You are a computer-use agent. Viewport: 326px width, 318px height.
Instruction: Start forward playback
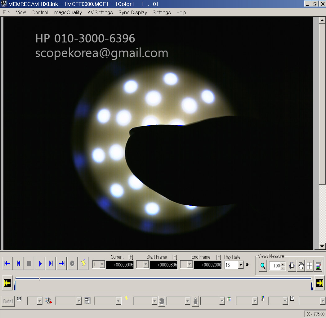click(40, 264)
